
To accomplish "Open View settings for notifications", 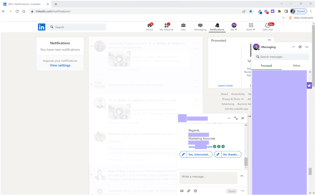I will click(60, 65).
